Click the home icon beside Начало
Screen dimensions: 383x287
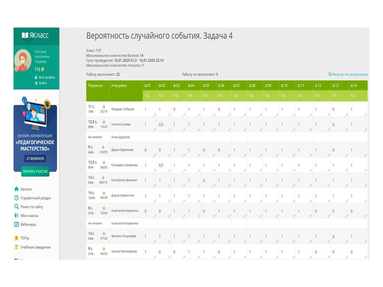pyautogui.click(x=17, y=189)
